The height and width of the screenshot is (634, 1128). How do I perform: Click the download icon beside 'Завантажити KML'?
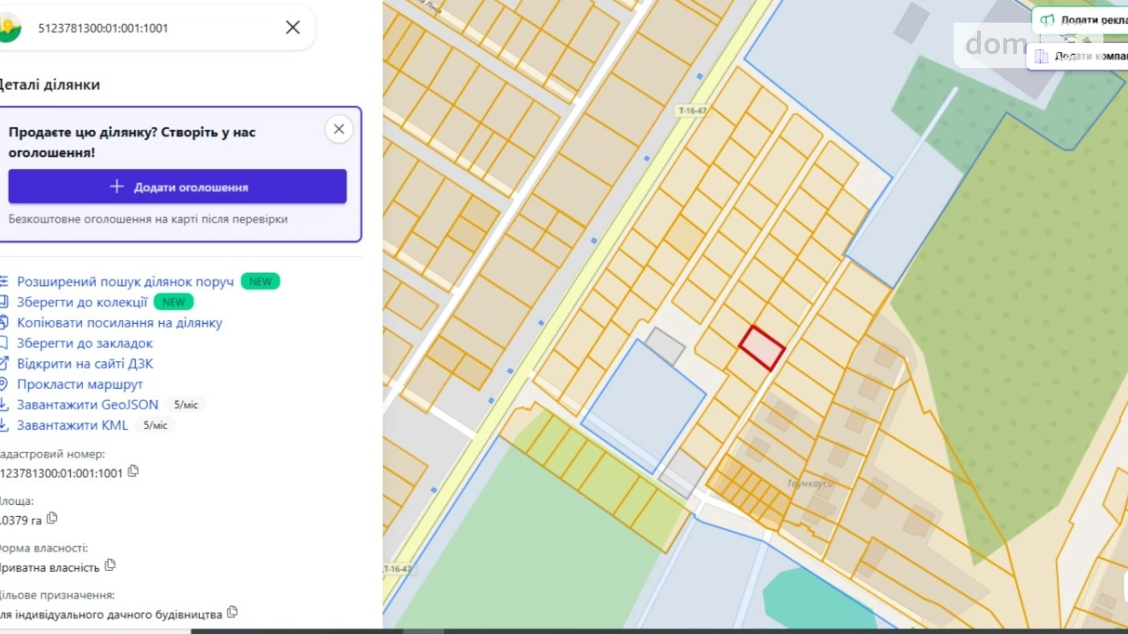(4, 426)
